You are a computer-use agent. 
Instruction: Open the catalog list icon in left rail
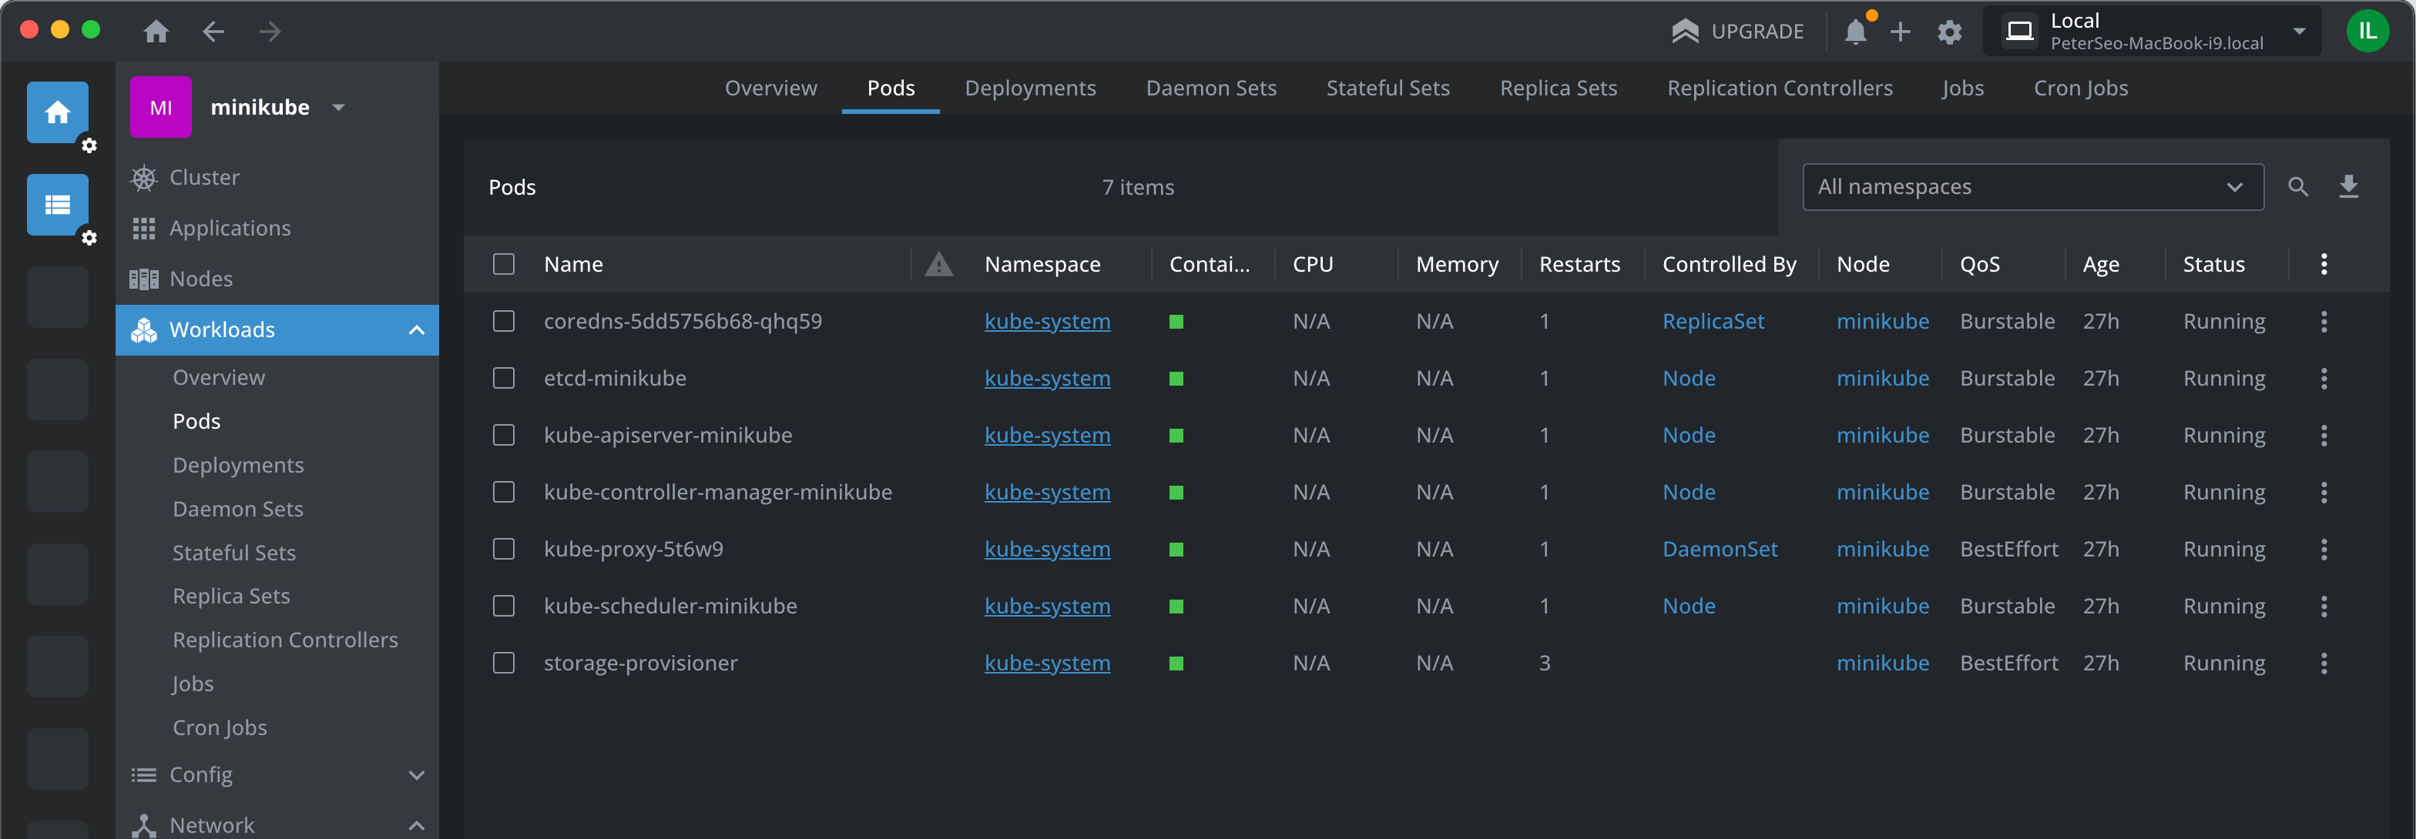click(57, 204)
